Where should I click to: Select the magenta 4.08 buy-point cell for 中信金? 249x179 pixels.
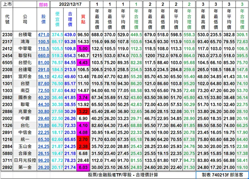(83, 132)
